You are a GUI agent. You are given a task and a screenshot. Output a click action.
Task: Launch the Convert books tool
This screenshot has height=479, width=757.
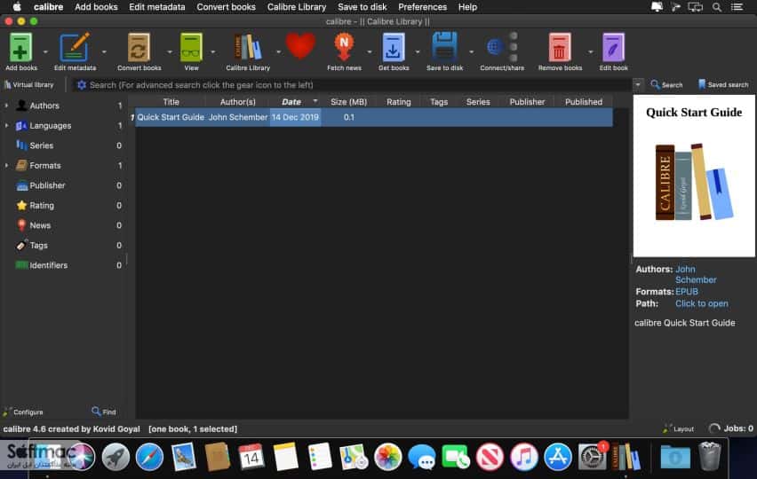(139, 47)
